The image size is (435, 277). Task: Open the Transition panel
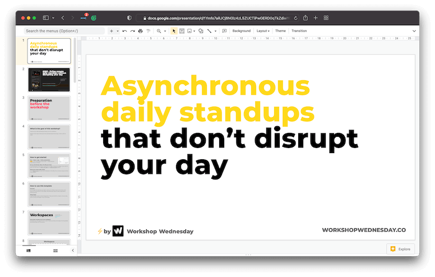coord(299,31)
